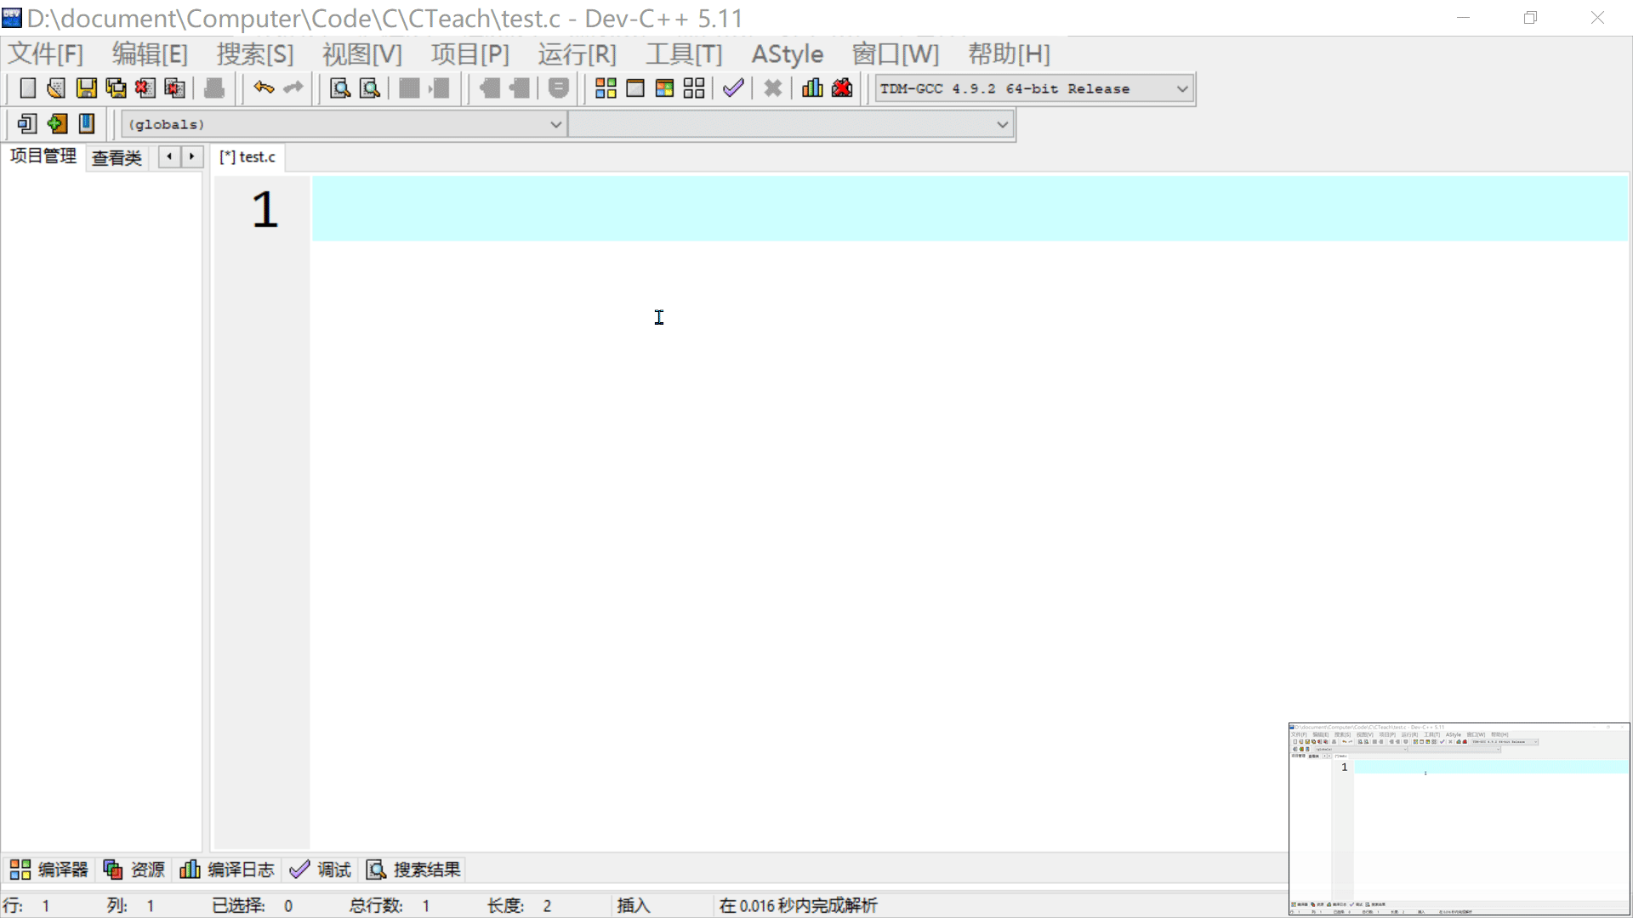The height and width of the screenshot is (918, 1633).
Task: Click the Debug checkmark icon in toolbar
Action: [733, 88]
